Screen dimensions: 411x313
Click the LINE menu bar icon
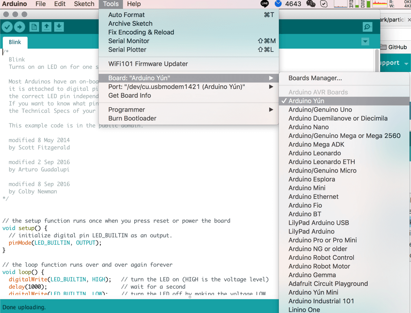click(x=265, y=4)
